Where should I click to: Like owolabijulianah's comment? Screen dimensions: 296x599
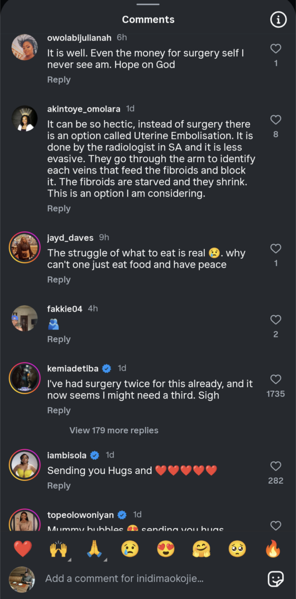[x=276, y=48]
